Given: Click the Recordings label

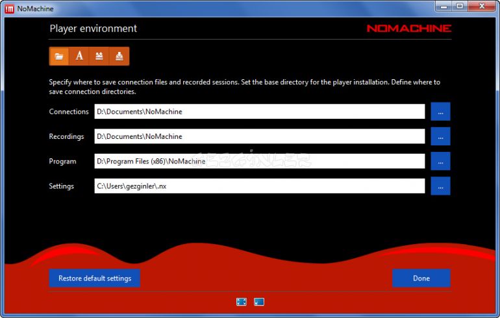Looking at the screenshot, I should click(x=66, y=136).
